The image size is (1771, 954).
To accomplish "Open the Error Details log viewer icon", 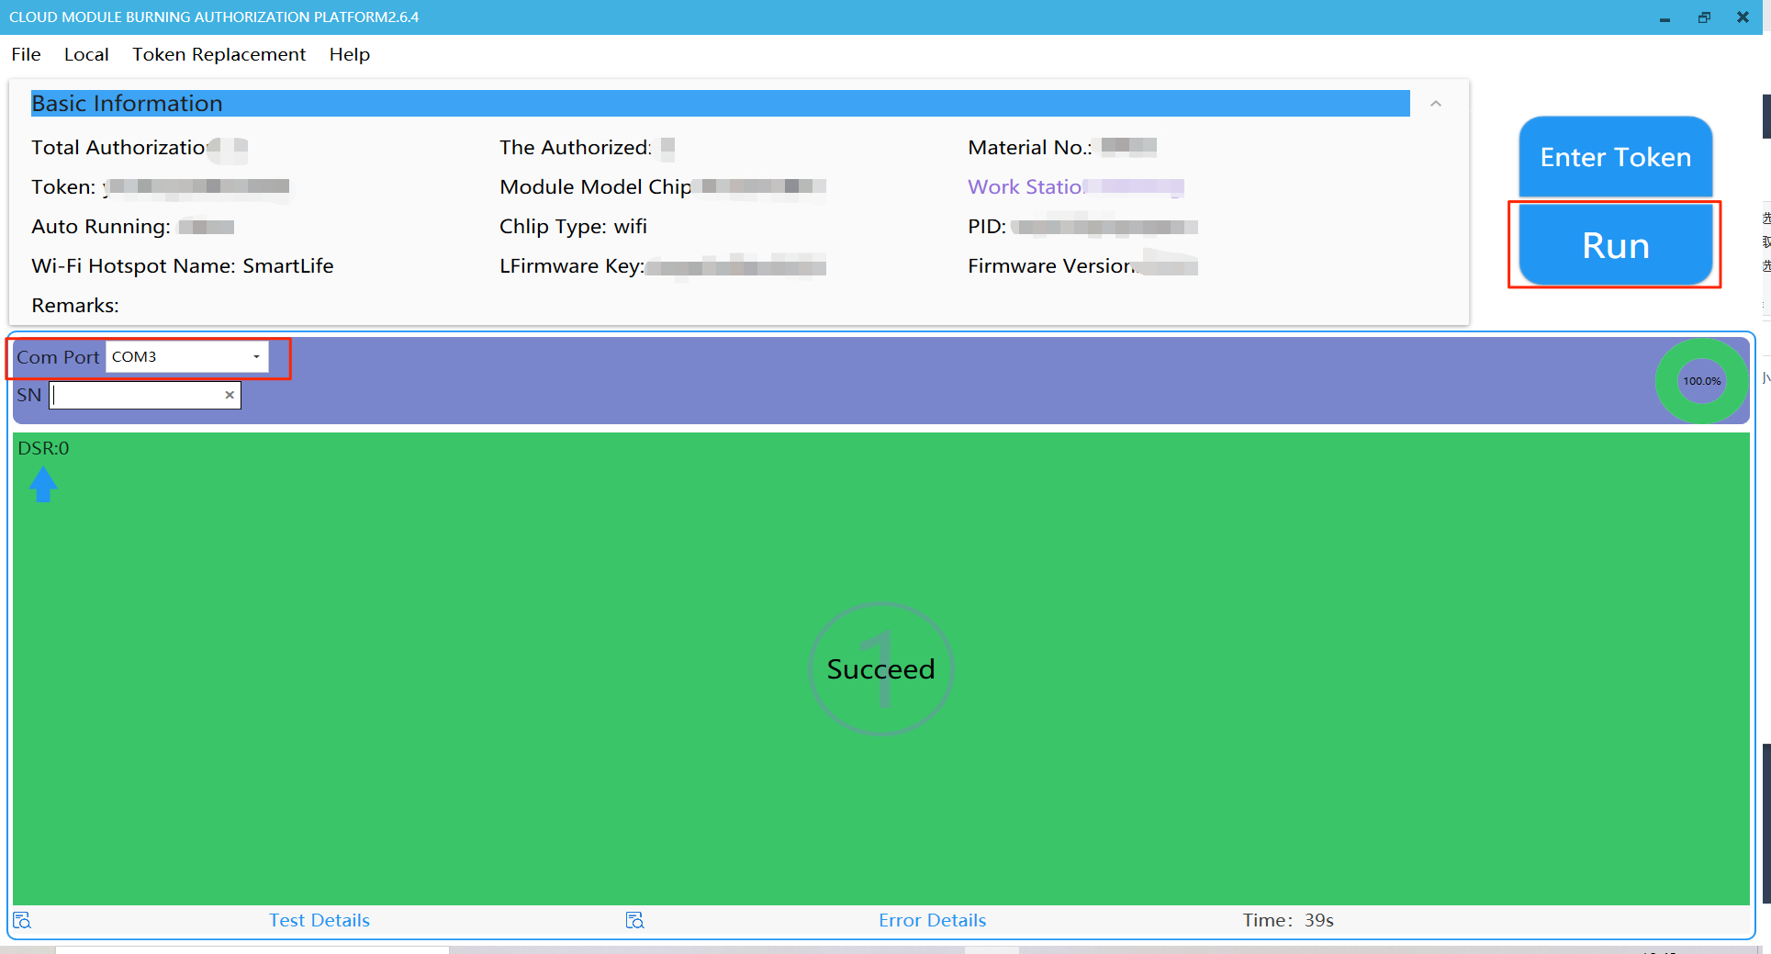I will click(633, 919).
